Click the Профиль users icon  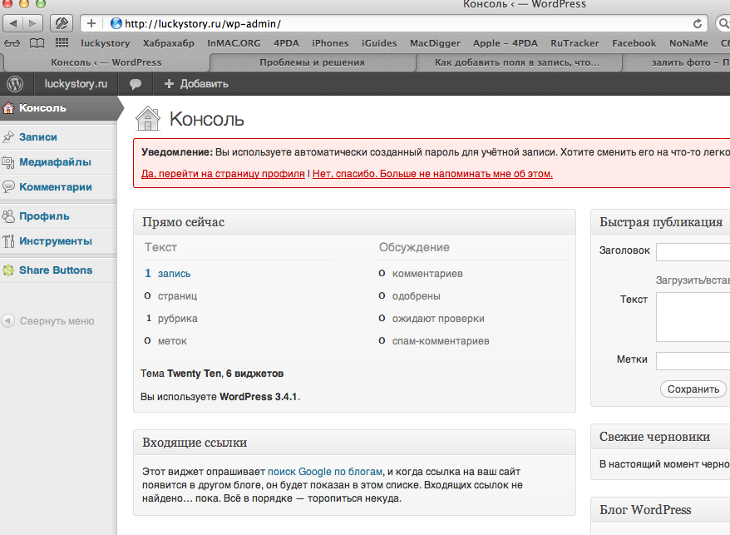click(x=8, y=216)
